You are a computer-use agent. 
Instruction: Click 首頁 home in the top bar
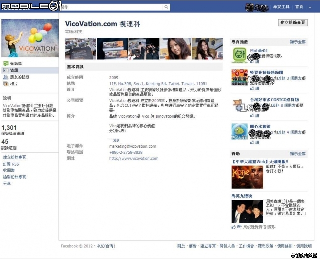299,7
